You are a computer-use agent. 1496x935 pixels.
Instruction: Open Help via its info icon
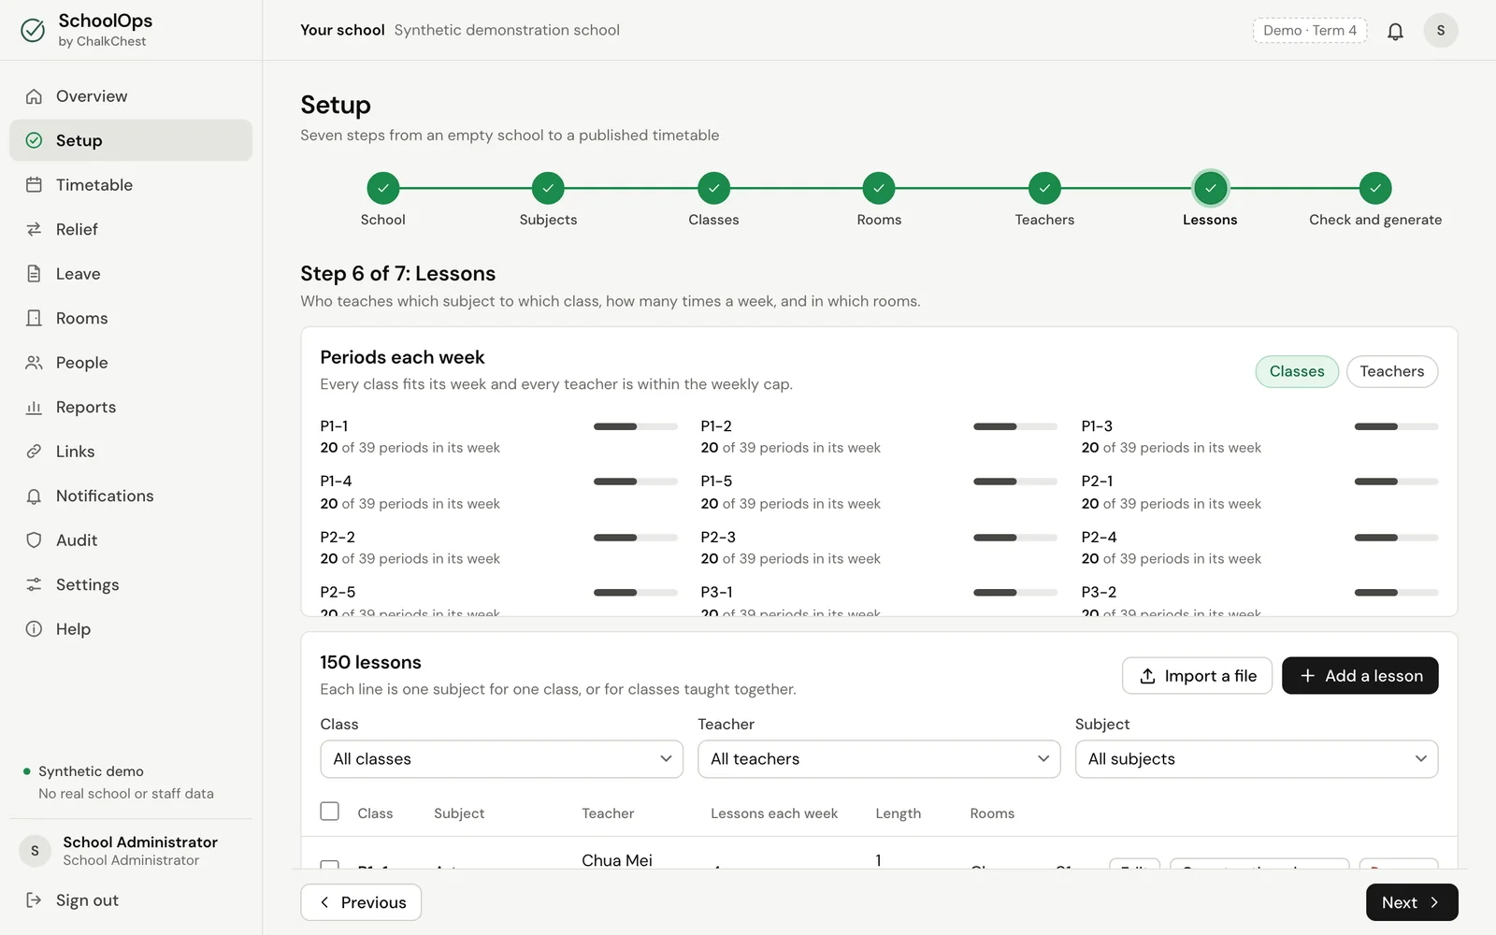pos(34,629)
